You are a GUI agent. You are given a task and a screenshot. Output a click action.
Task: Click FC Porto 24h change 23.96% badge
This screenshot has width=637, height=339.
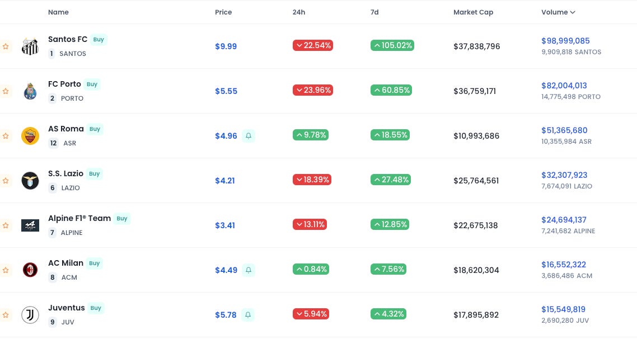click(313, 90)
